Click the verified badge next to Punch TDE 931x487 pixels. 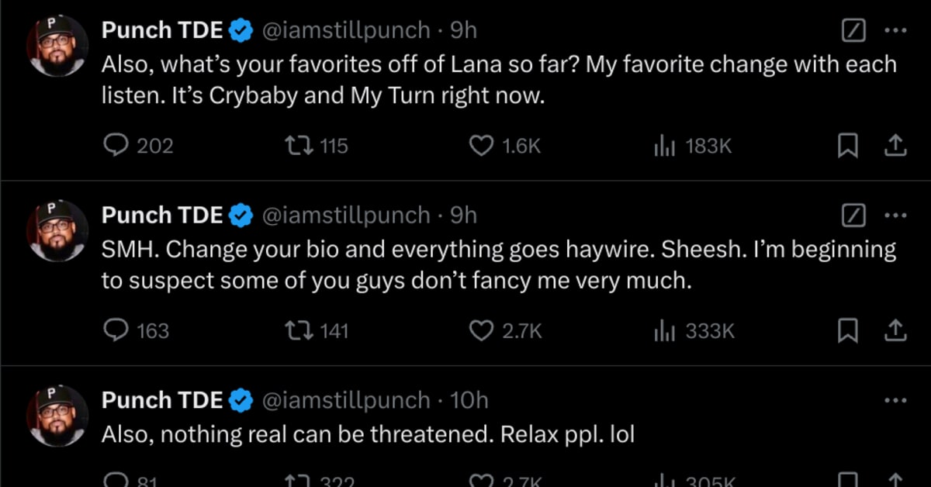241,30
